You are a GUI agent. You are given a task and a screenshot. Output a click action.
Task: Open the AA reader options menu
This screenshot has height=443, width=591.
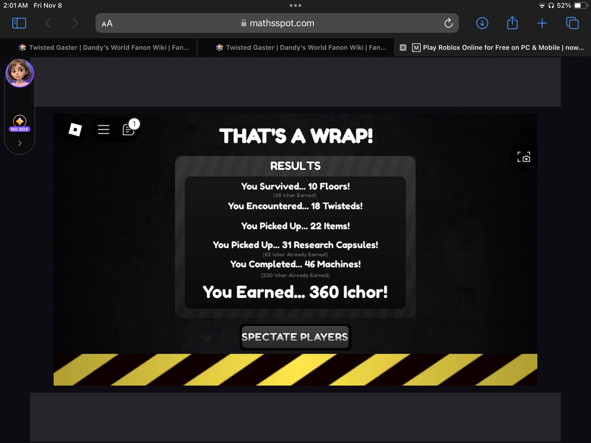(x=107, y=24)
